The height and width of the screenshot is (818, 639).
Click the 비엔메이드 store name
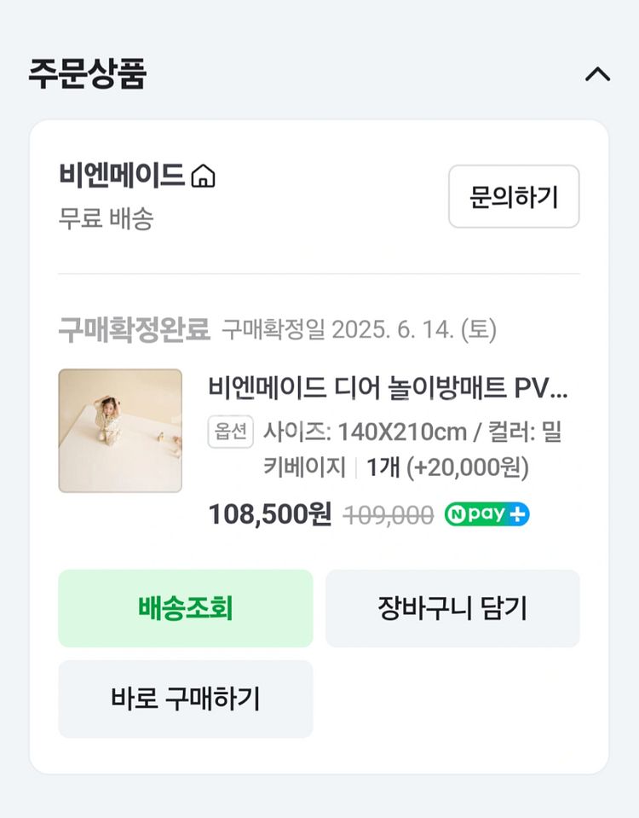pos(122,176)
